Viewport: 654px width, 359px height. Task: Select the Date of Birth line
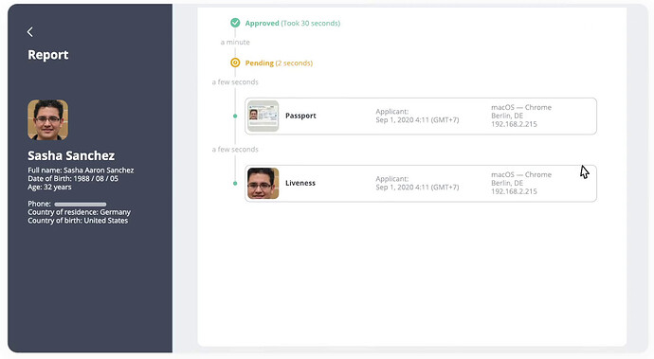point(73,178)
